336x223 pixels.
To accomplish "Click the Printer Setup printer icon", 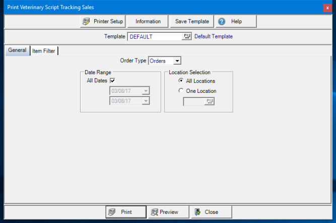I will (x=87, y=22).
